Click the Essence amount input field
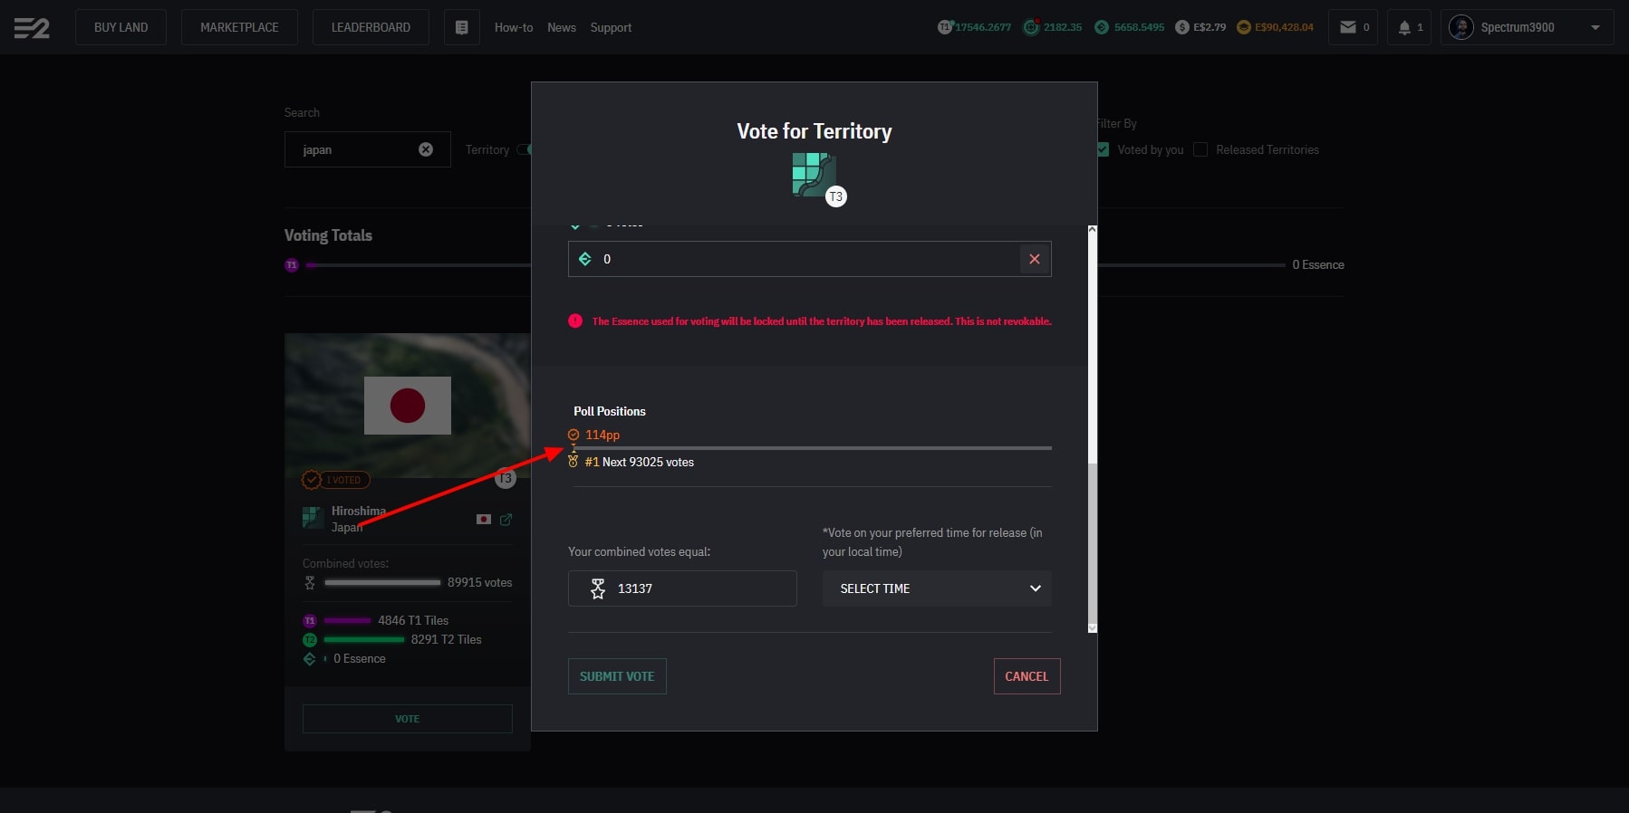Screen dimensions: 1629x813 coord(806,259)
